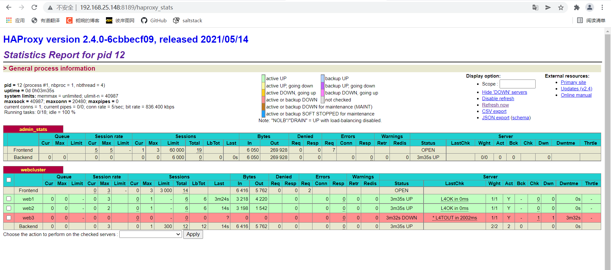The image size is (611, 270).
Task: Click the web1 server name cell
Action: pyautogui.click(x=28, y=199)
